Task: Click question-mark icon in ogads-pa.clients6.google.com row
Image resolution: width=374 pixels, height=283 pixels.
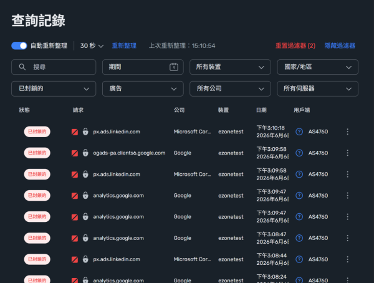Action: coord(299,153)
